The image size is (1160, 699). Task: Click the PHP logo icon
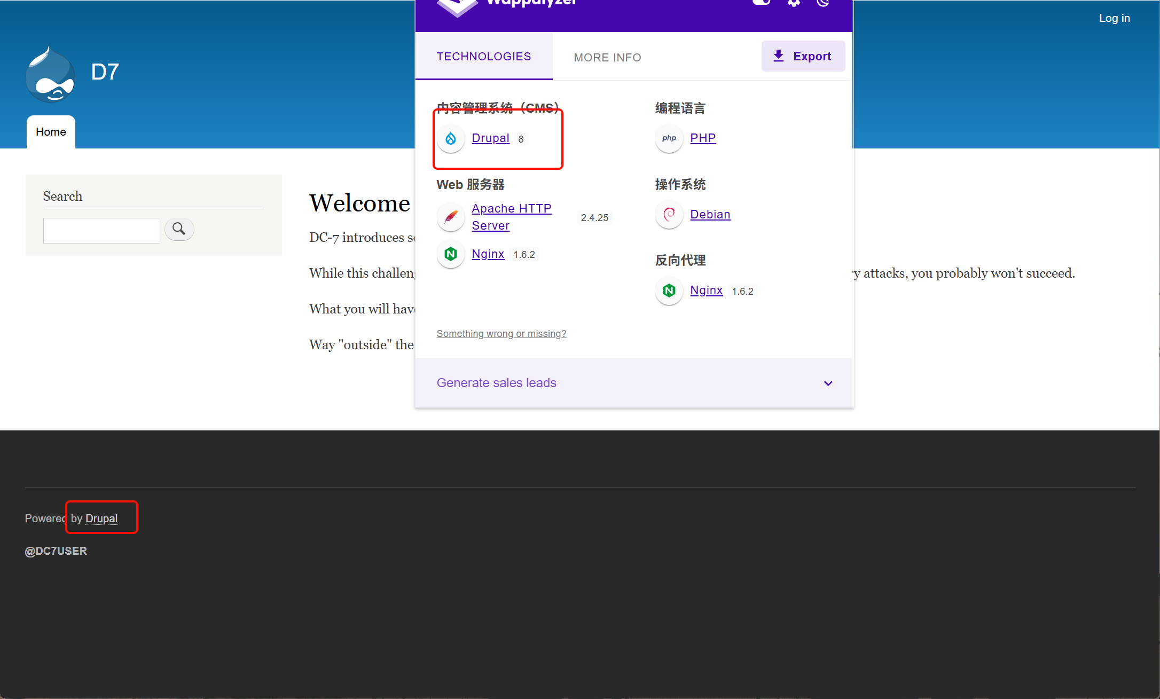click(669, 138)
